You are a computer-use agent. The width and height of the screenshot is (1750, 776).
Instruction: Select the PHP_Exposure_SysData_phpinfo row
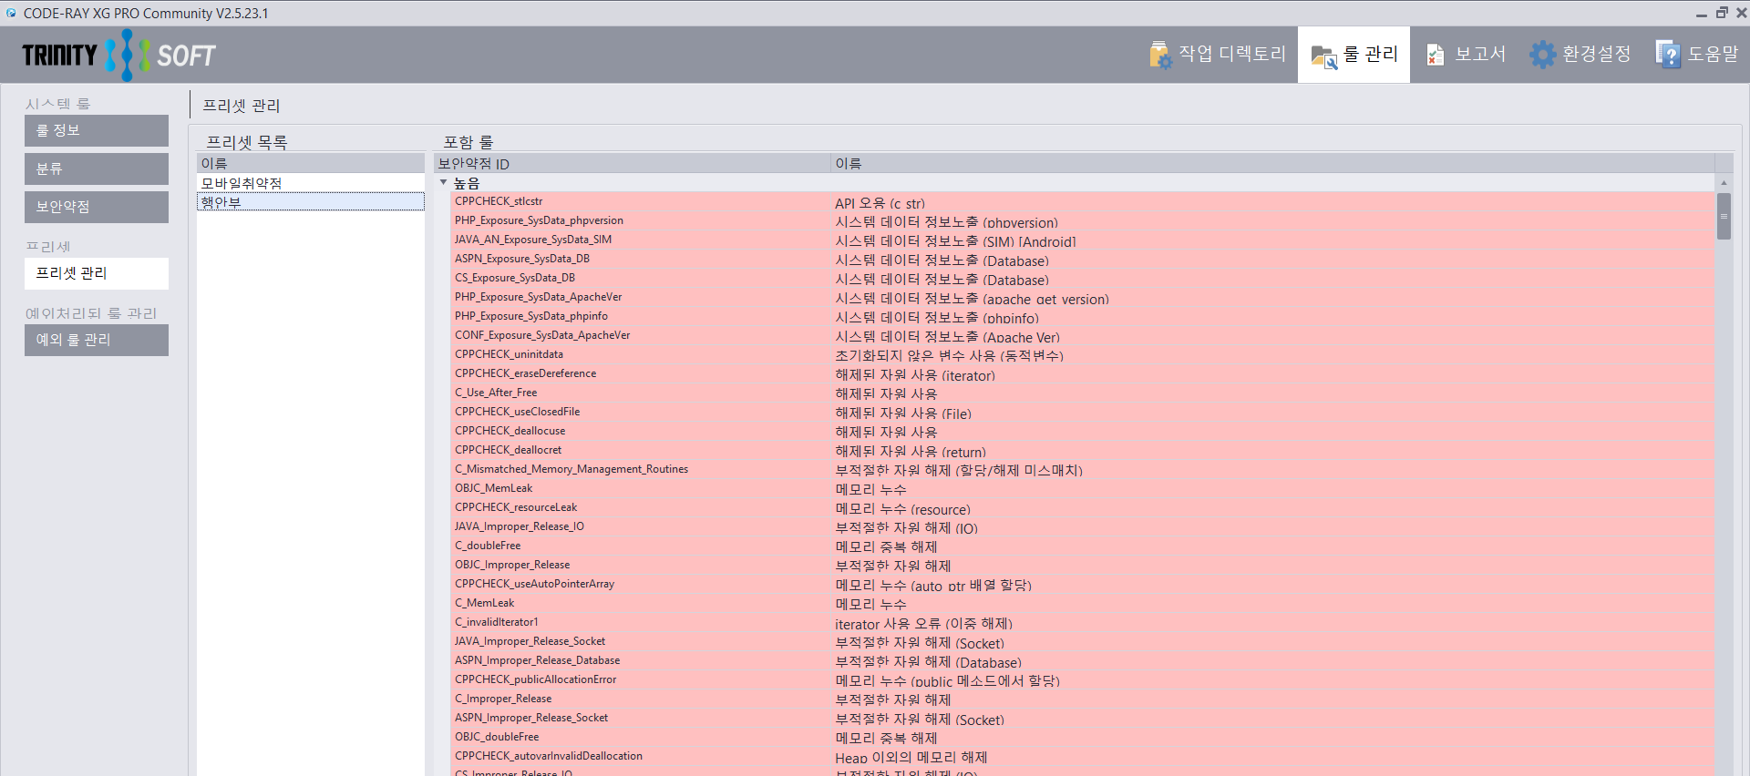(1083, 317)
